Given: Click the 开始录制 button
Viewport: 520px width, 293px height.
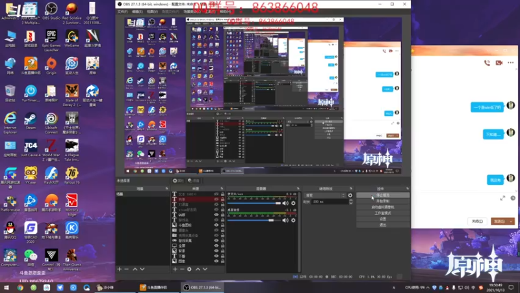Looking at the screenshot, I should pyautogui.click(x=383, y=201).
